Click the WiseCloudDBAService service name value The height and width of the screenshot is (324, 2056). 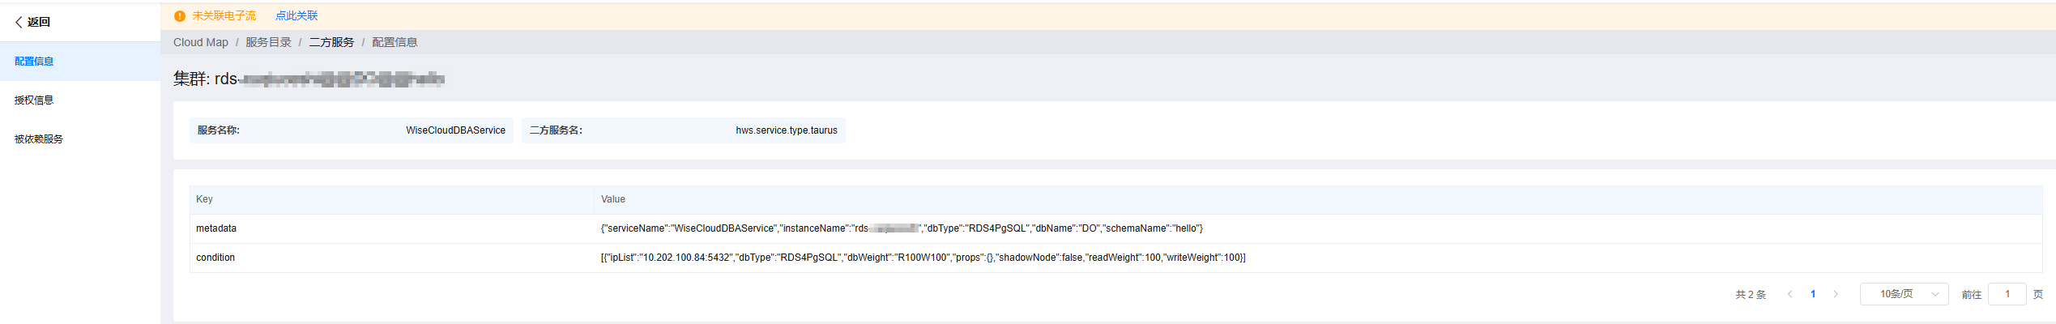coord(455,130)
